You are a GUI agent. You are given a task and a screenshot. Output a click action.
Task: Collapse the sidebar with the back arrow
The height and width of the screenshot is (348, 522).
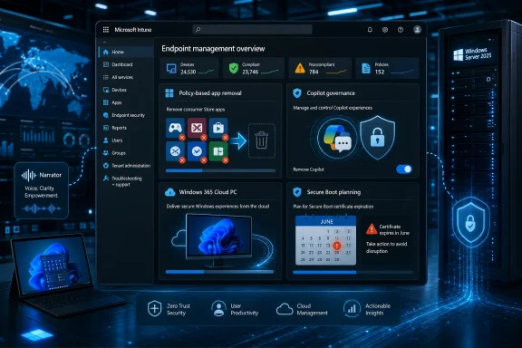coord(105,42)
